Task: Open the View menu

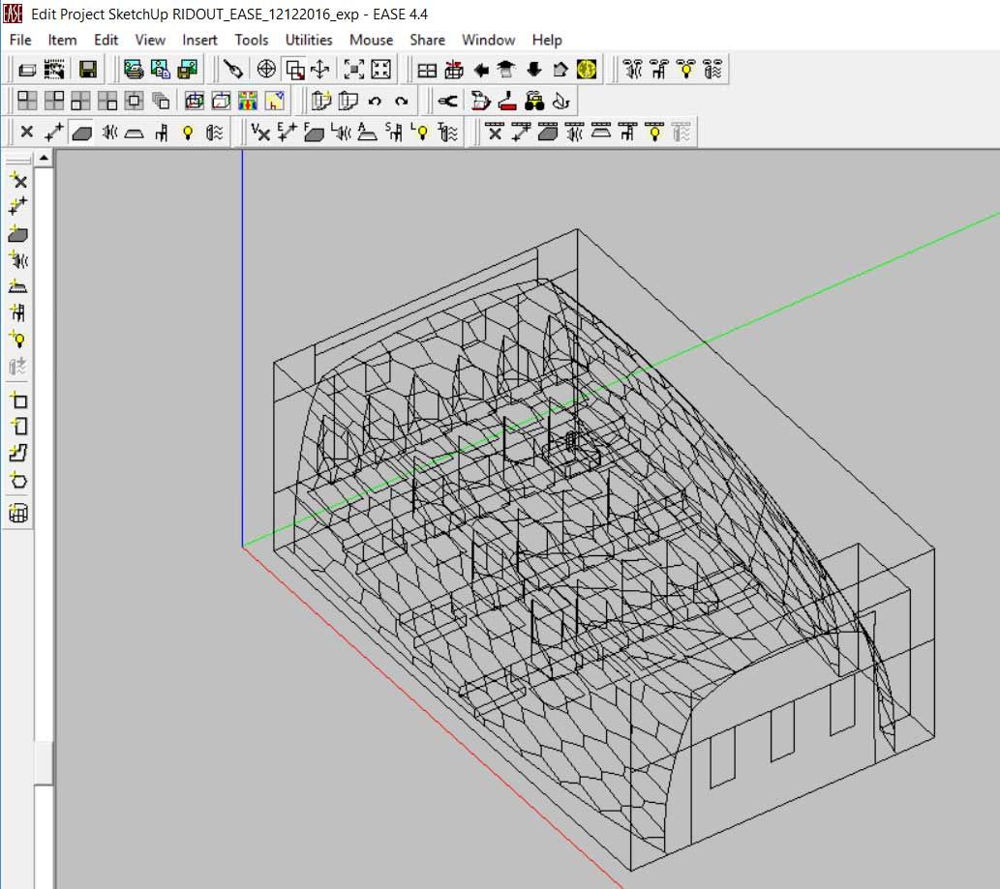Action: [150, 40]
